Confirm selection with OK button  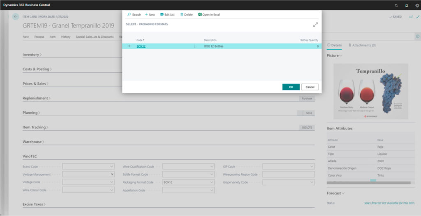point(291,87)
